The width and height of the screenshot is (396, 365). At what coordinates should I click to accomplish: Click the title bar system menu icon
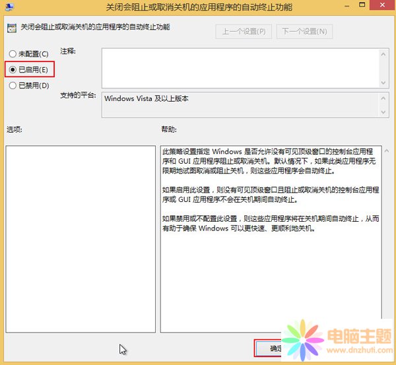tap(10, 7)
